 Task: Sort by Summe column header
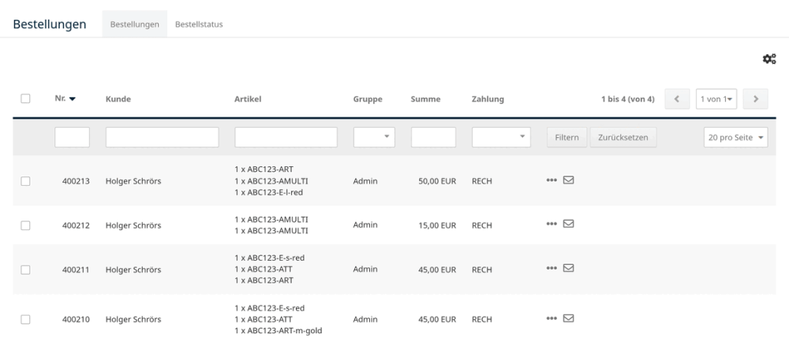pos(426,99)
